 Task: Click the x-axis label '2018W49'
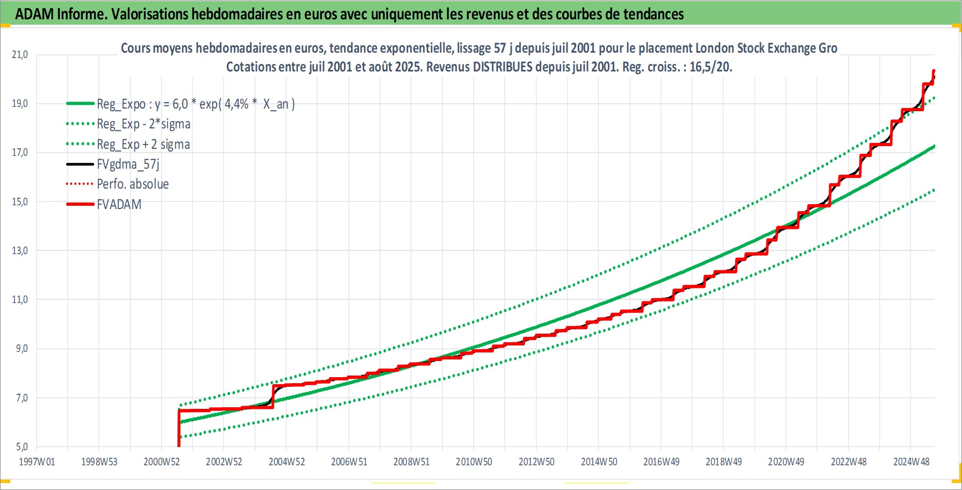pyautogui.click(x=723, y=462)
